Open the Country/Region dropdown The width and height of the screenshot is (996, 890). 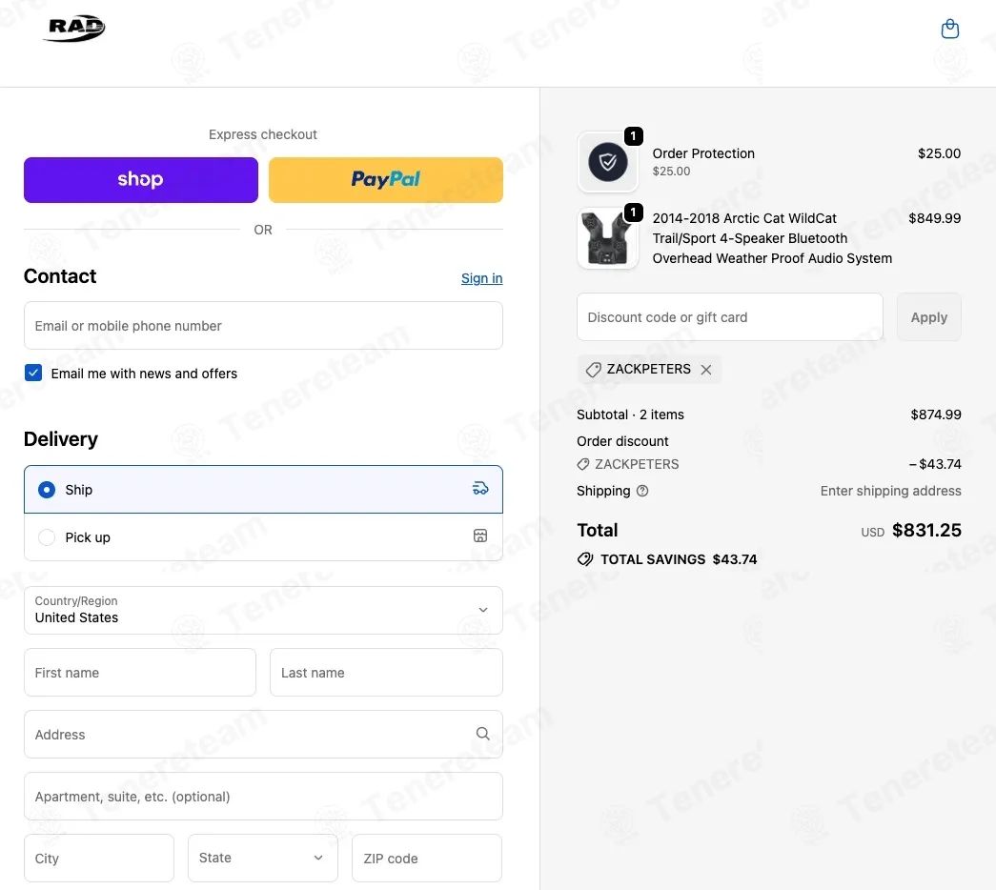[263, 610]
